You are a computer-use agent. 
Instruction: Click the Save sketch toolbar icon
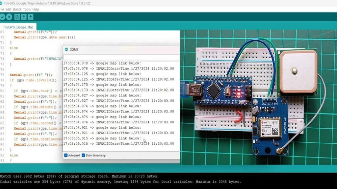click(30, 17)
